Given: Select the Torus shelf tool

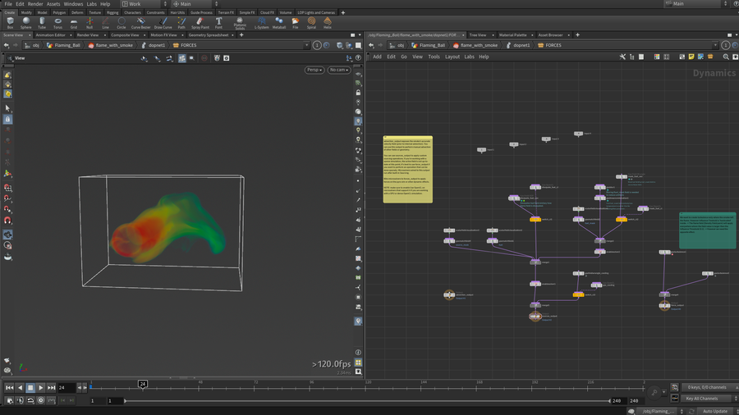Looking at the screenshot, I should [57, 23].
